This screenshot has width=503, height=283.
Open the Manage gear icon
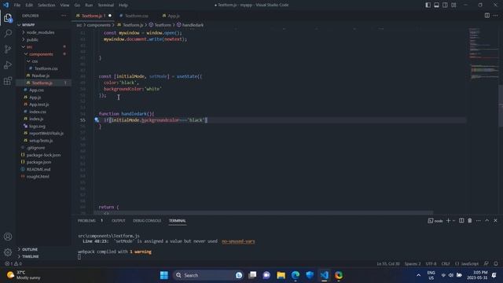coord(8,252)
